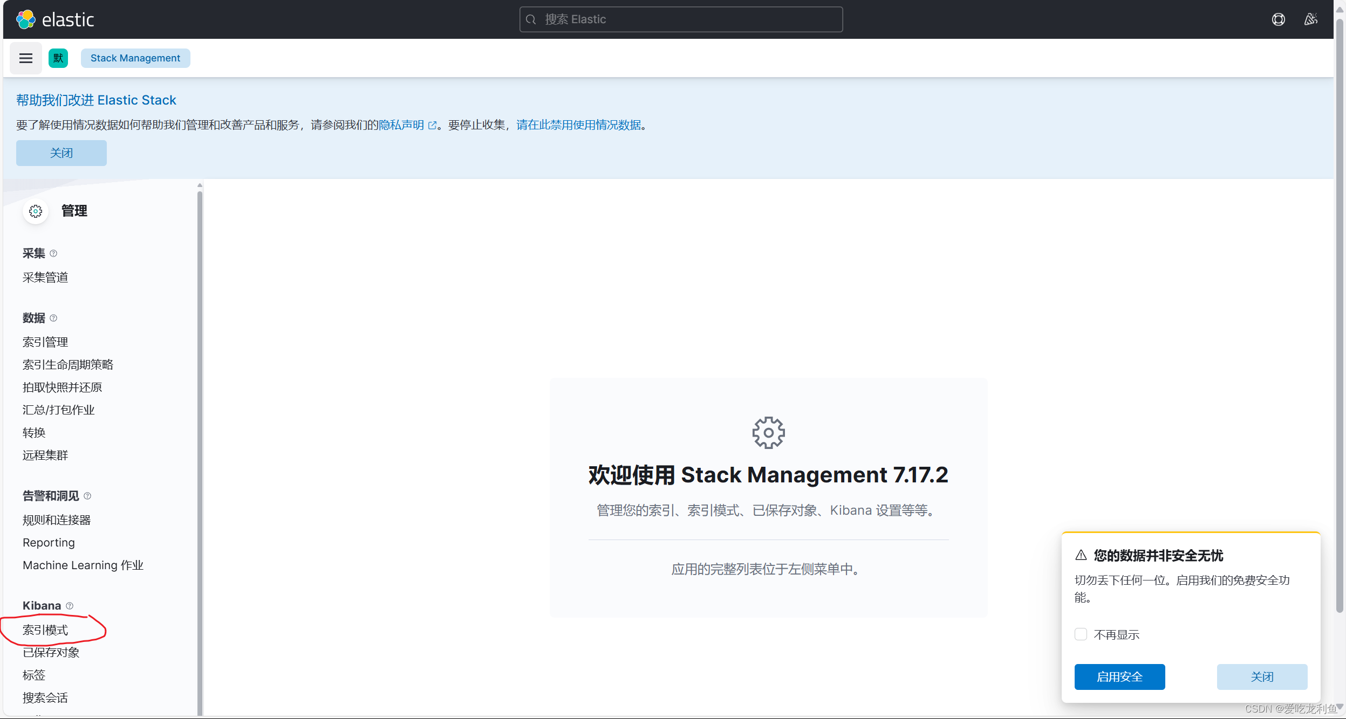Open 规则和连接器 in the sidebar
This screenshot has width=1346, height=719.
[x=57, y=520]
